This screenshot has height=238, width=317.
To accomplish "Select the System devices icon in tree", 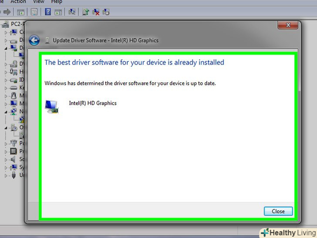I will (x=13, y=167).
